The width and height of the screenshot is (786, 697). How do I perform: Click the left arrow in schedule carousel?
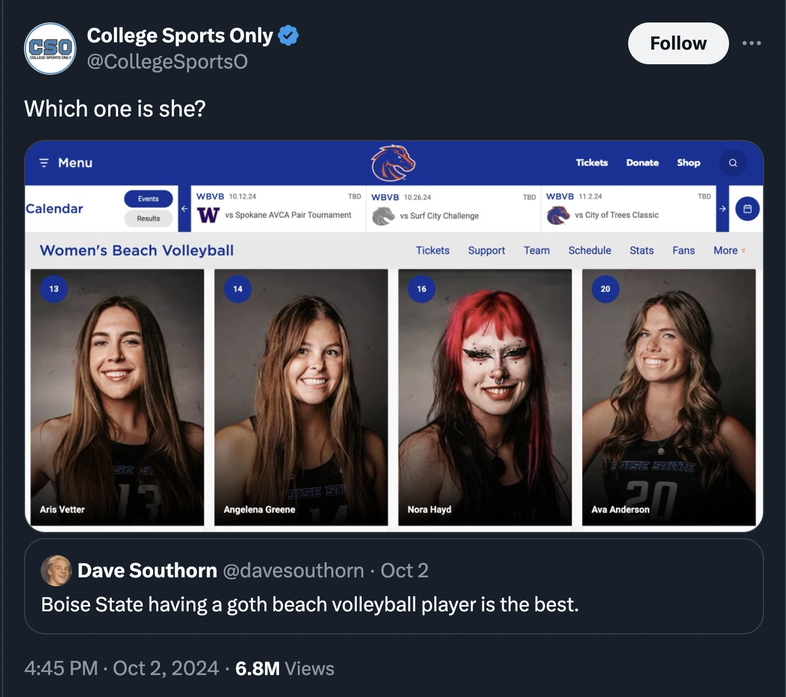(184, 209)
